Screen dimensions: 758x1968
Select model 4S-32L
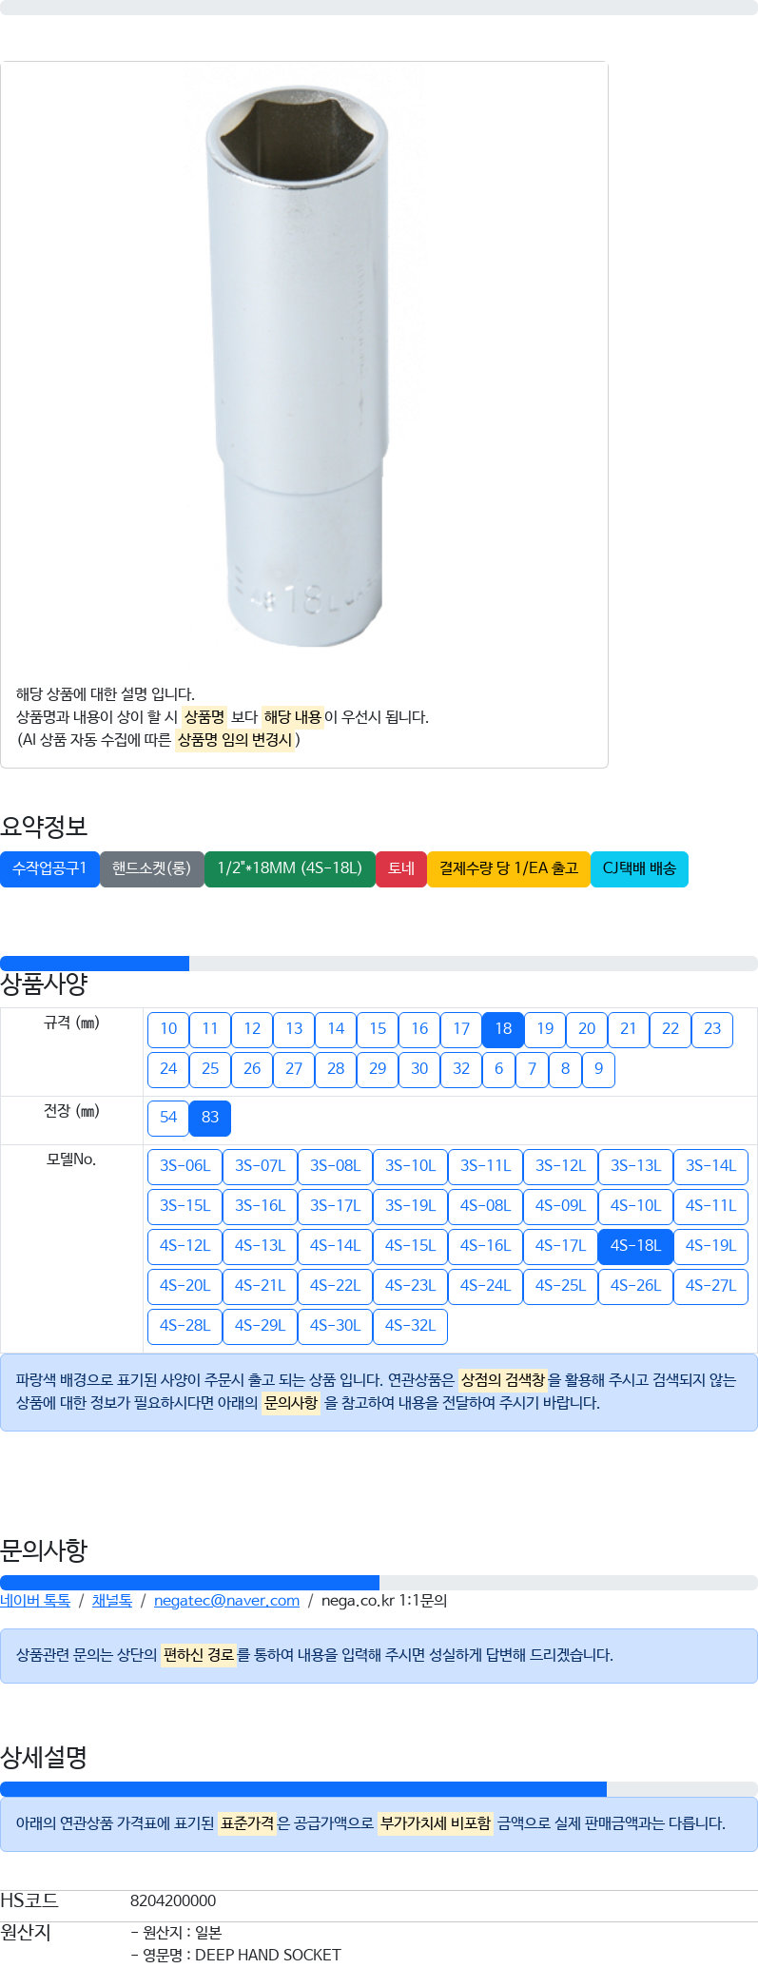(410, 1326)
